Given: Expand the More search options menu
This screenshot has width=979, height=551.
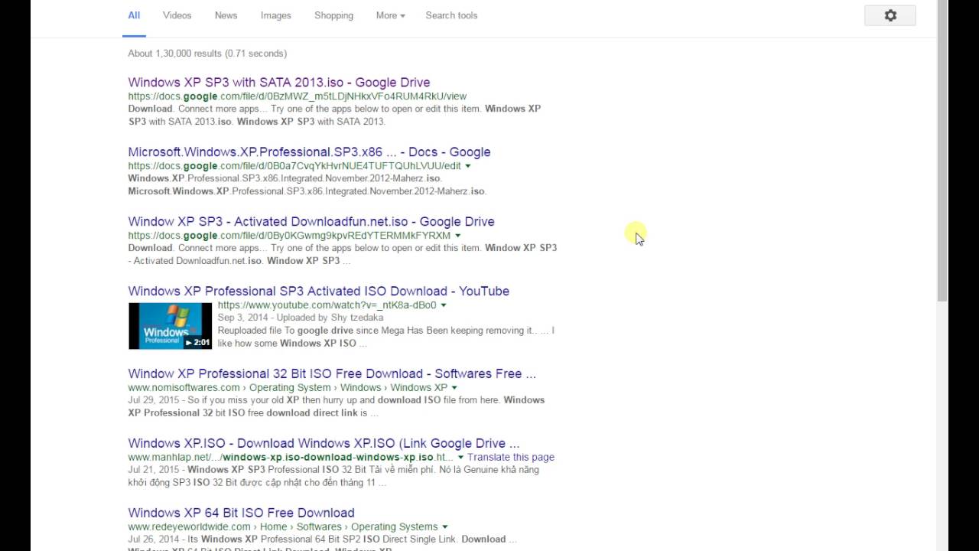Looking at the screenshot, I should (x=390, y=15).
